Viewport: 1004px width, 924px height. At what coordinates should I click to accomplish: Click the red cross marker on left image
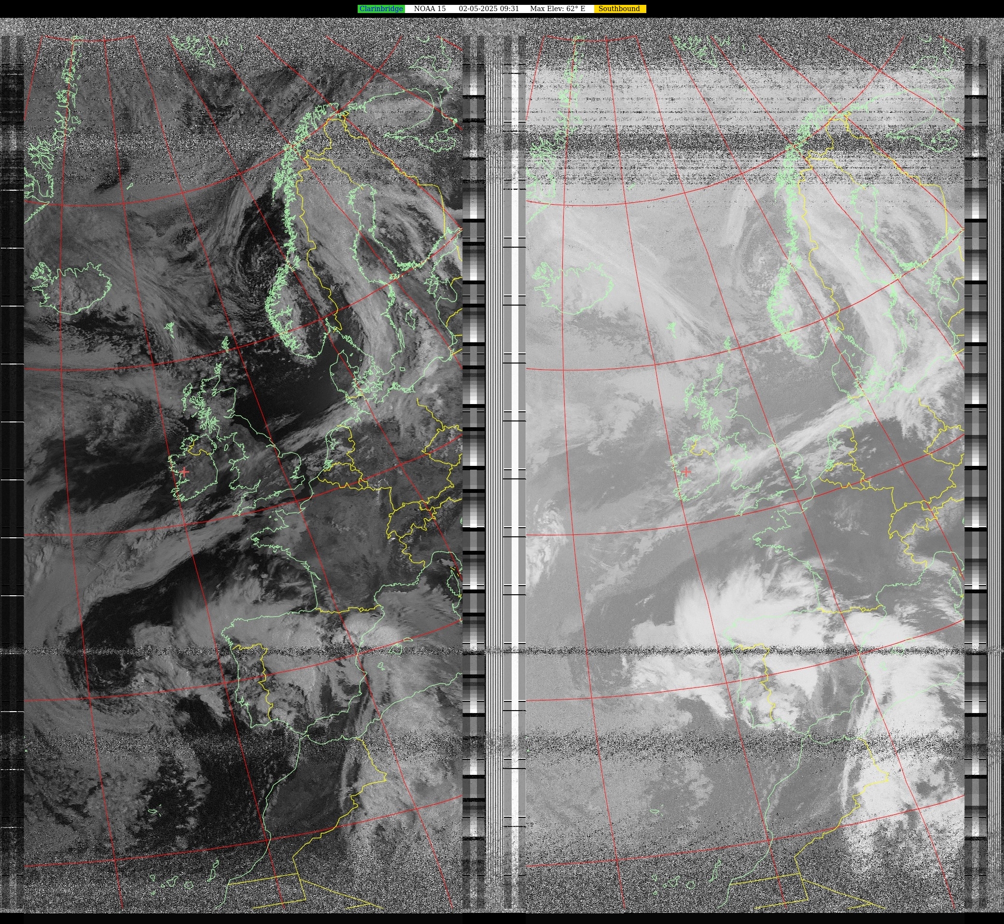(x=184, y=472)
